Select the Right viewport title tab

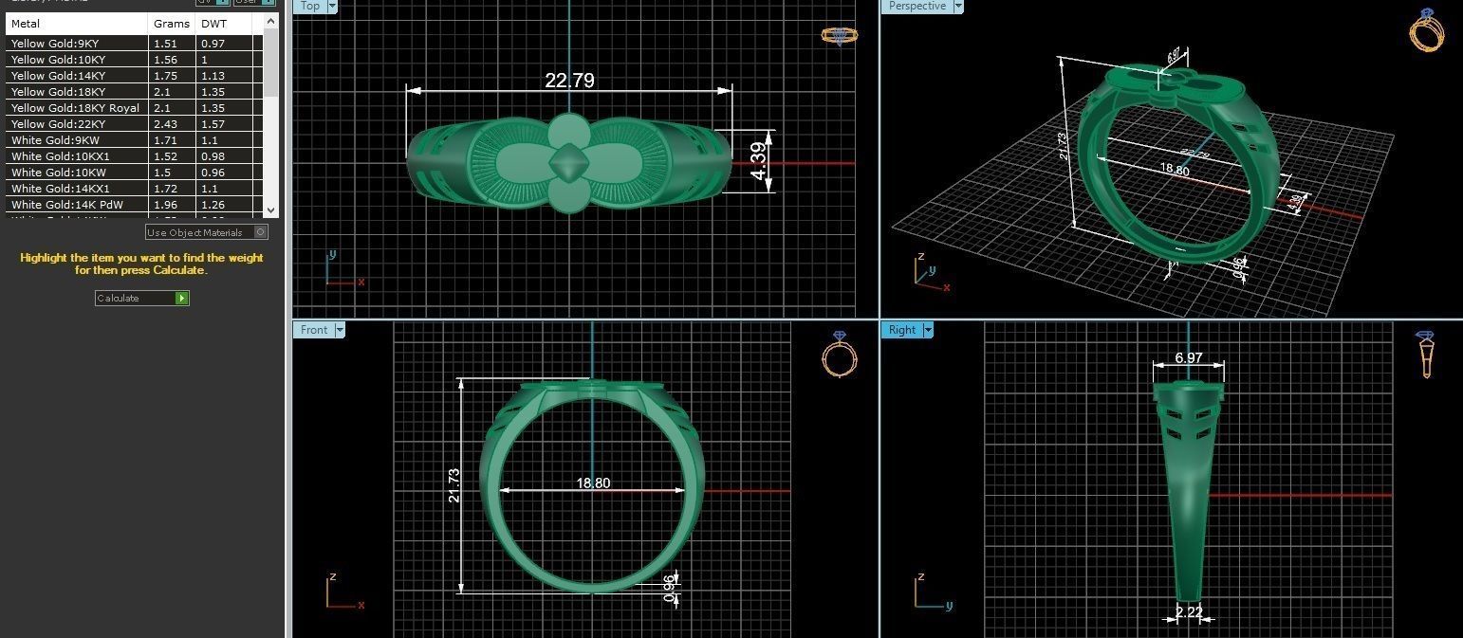[901, 330]
